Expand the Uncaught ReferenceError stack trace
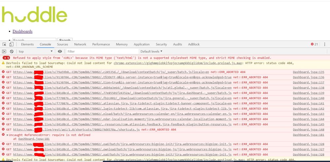Screen dimensions: 330x162 (8, 135)
